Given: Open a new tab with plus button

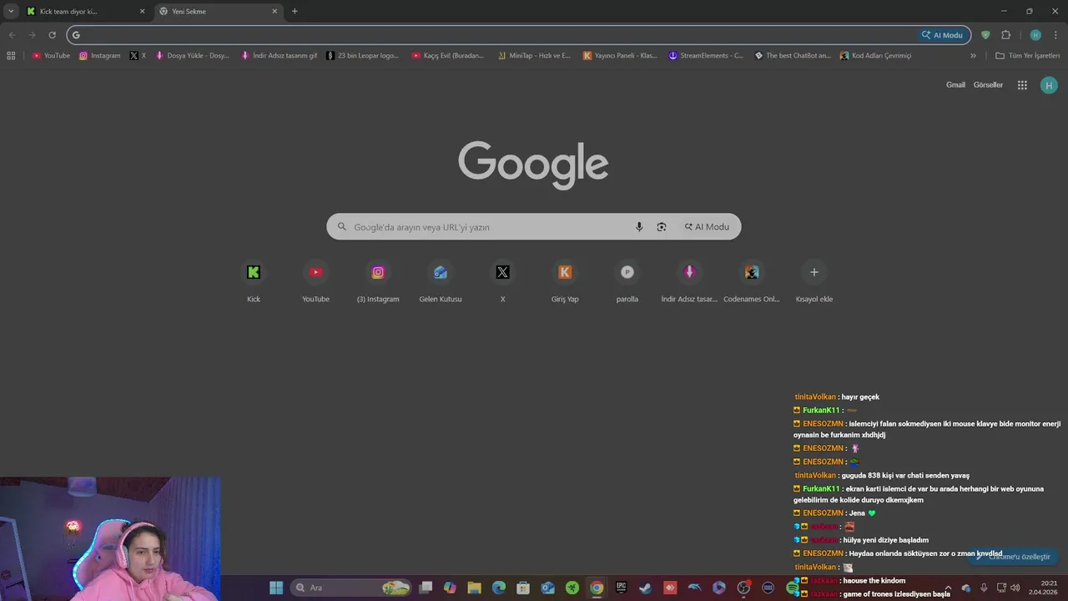Looking at the screenshot, I should point(295,12).
